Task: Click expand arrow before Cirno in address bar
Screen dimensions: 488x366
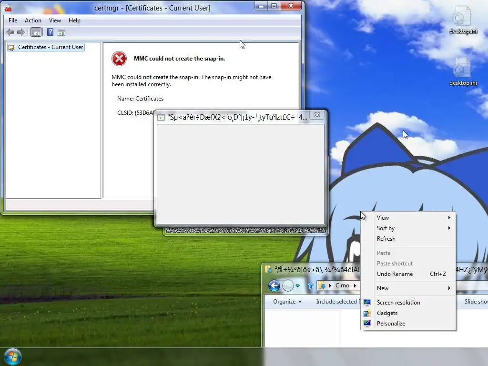Action: click(x=330, y=285)
